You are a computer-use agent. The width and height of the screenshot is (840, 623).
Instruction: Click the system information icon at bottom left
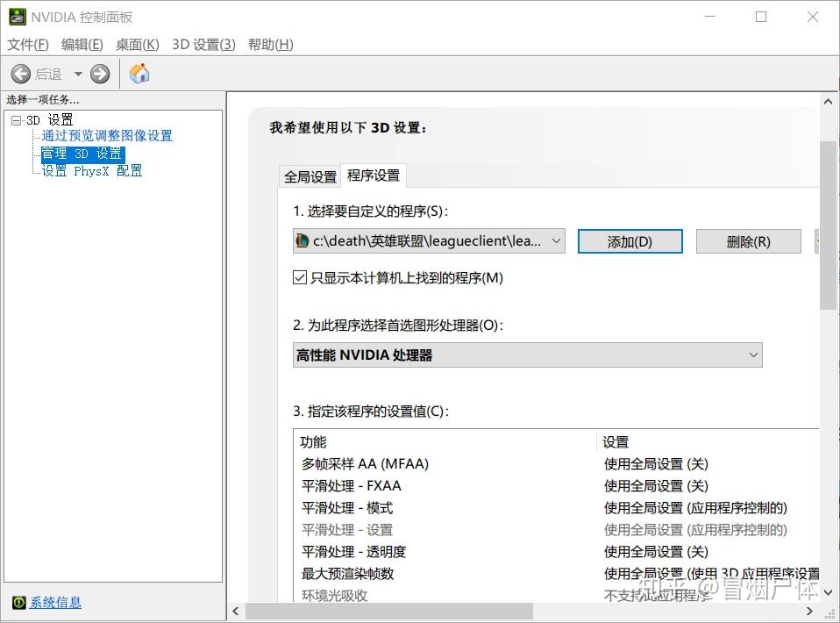[x=18, y=603]
